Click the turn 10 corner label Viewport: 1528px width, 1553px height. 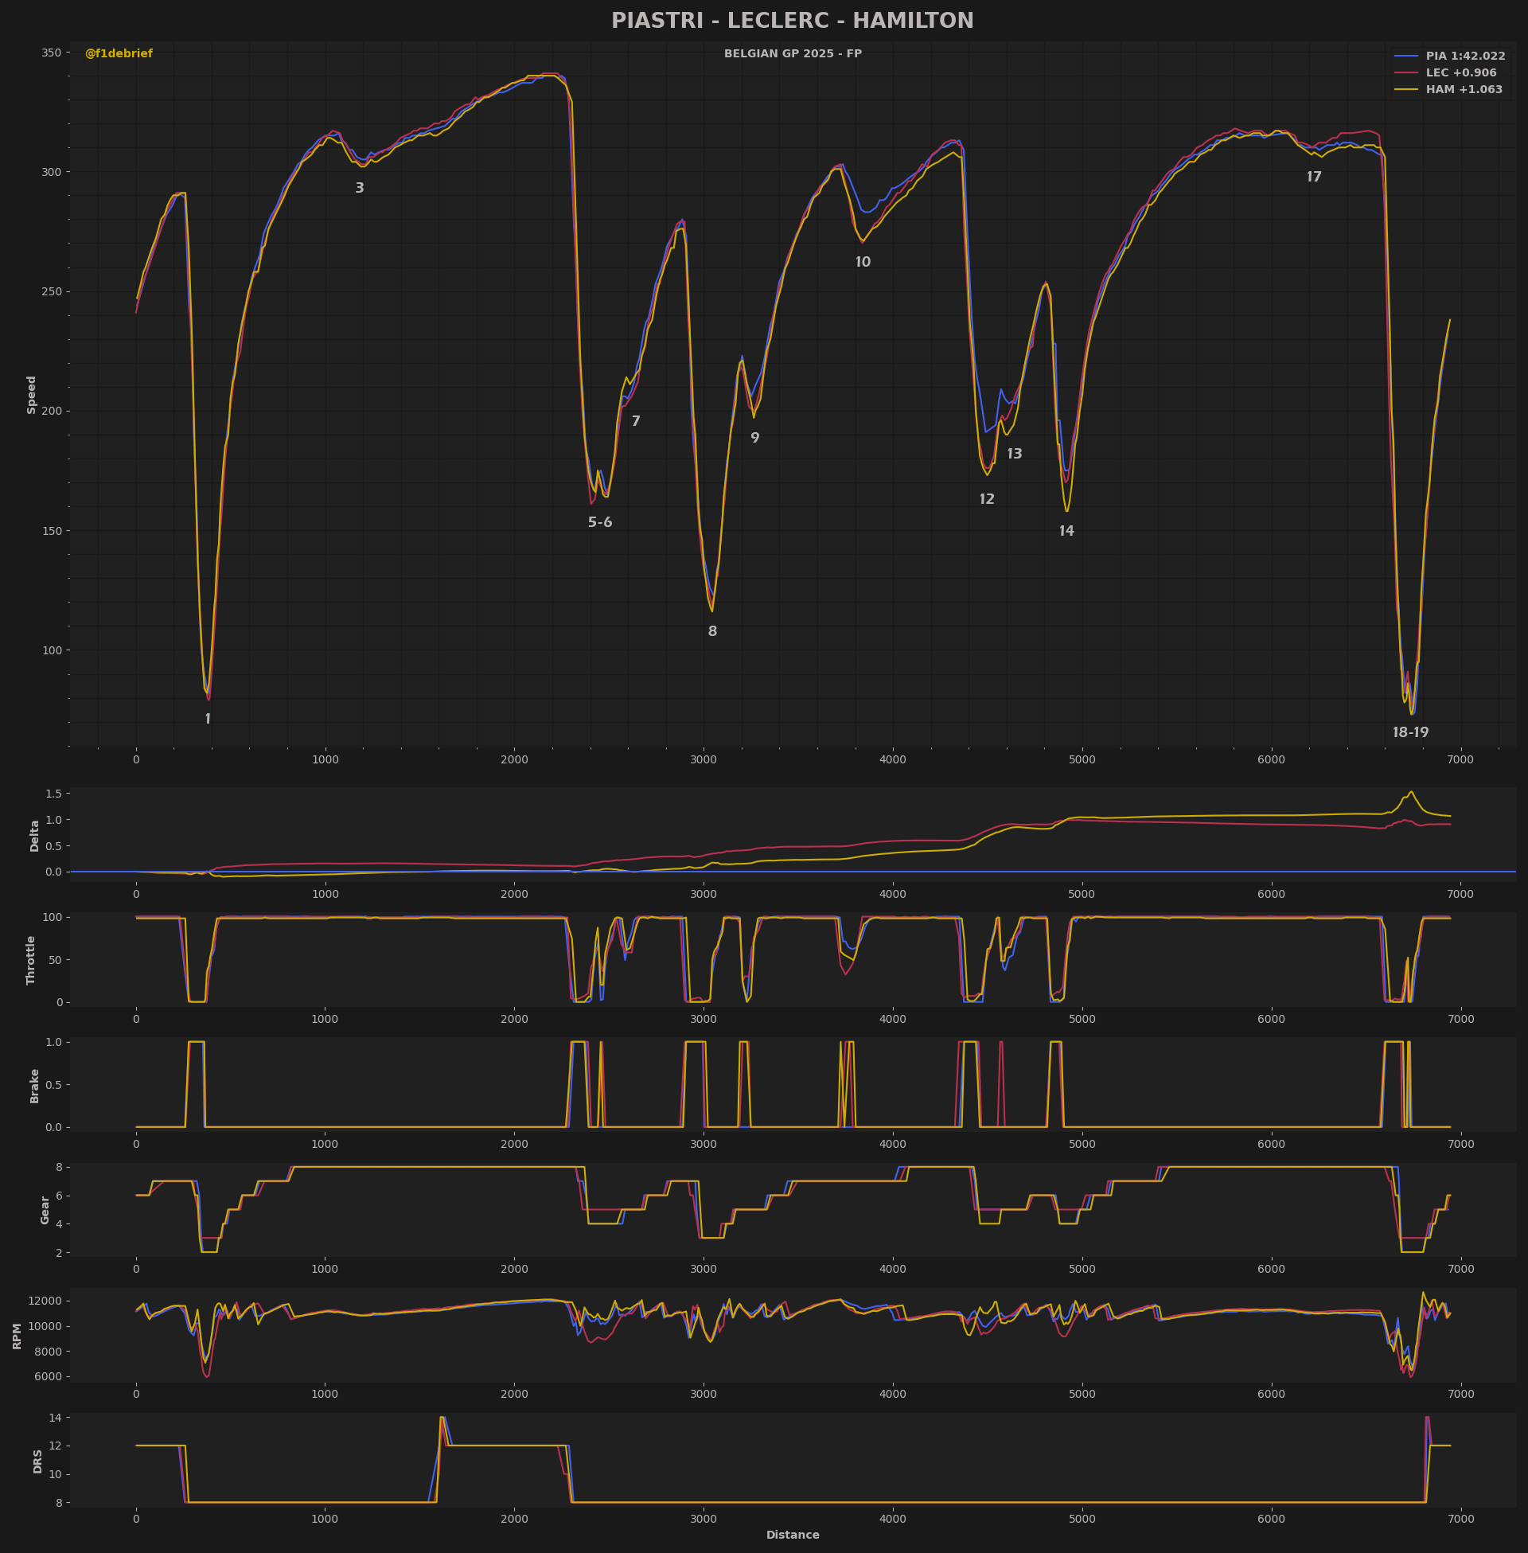pyautogui.click(x=863, y=263)
